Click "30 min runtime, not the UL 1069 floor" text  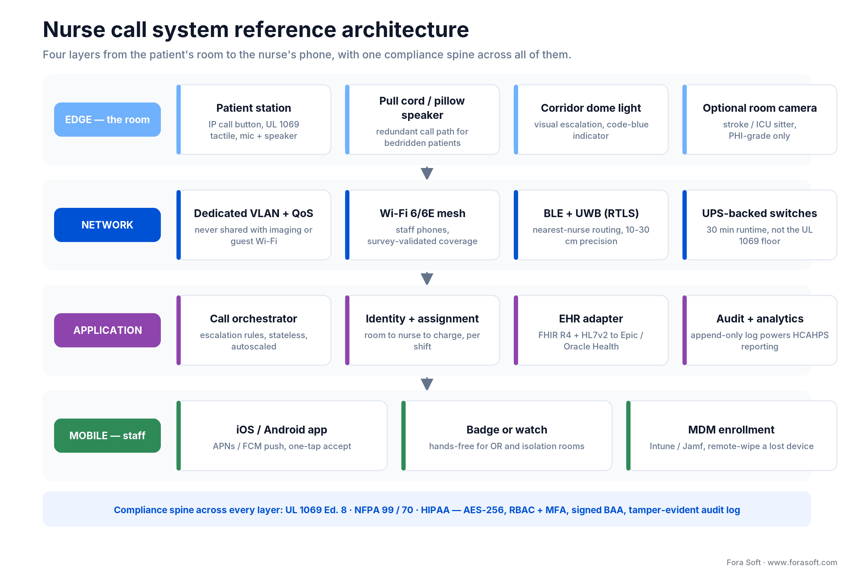(x=760, y=236)
